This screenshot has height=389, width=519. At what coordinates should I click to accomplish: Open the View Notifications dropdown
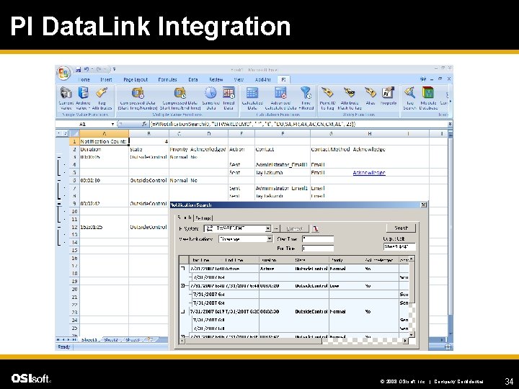(x=270, y=239)
